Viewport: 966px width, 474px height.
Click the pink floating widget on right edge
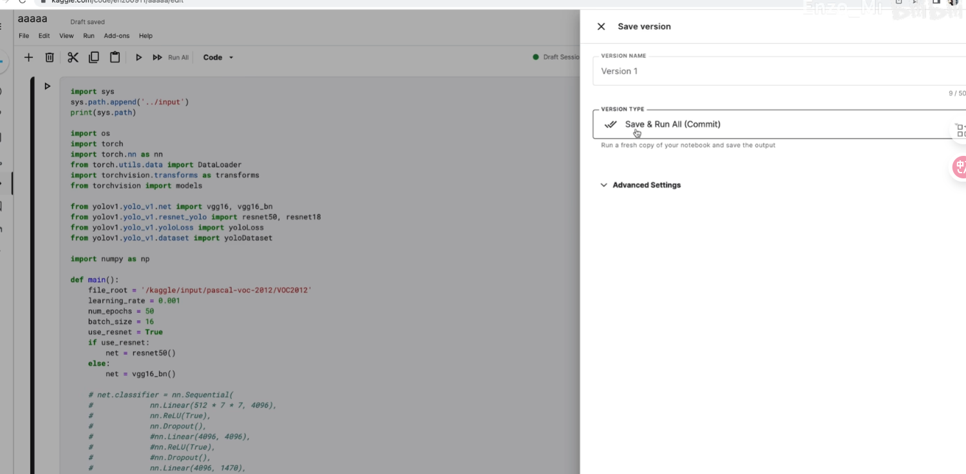[959, 167]
